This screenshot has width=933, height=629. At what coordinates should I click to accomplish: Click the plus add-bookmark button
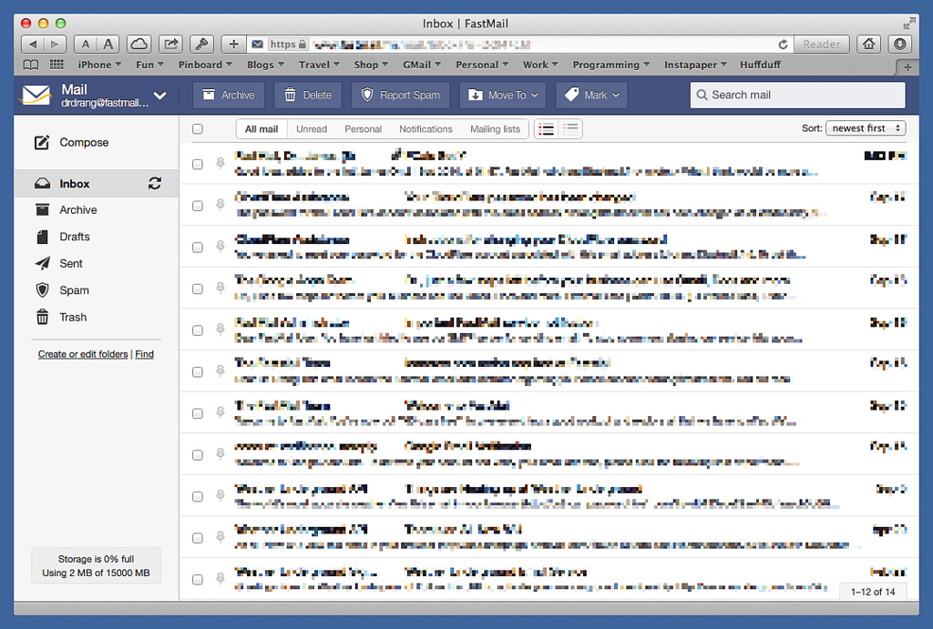[234, 44]
